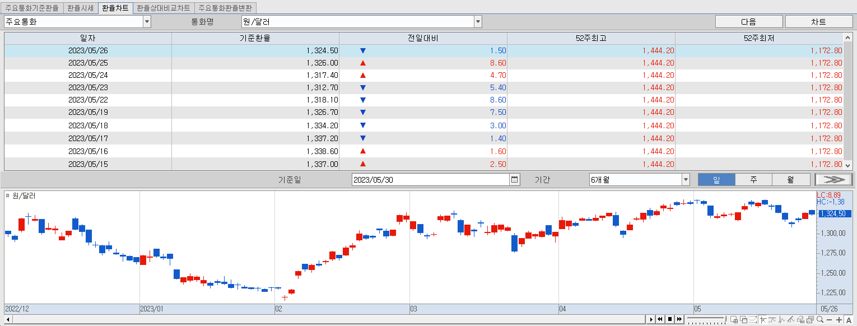Click the 기준환율 column header
The width and height of the screenshot is (857, 326).
[x=255, y=39]
